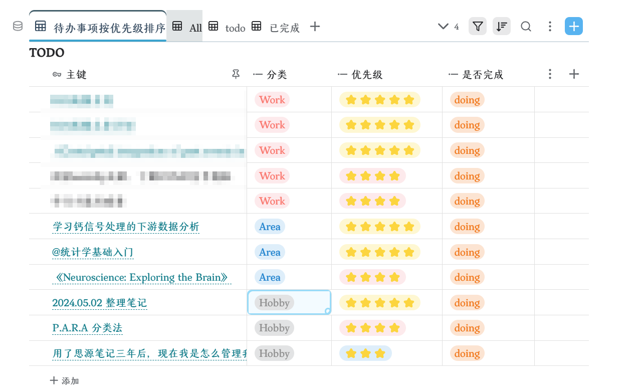This screenshot has width=637, height=390.
Task: Switch to the All view tab
Action: tap(188, 28)
